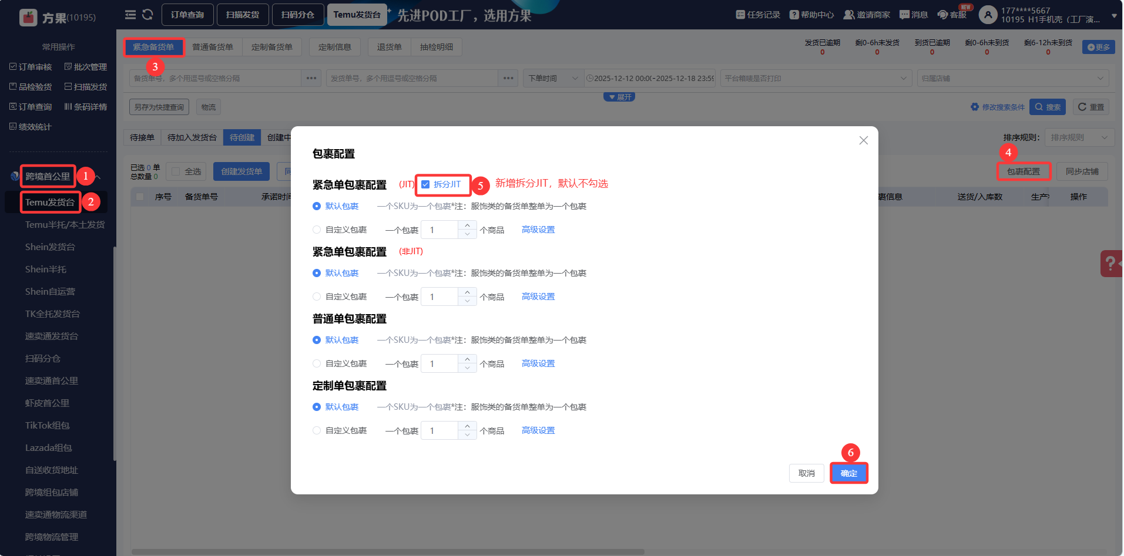Viewport: 1124px width, 556px height.
Task: Open TK全托发货台 in the sidebar
Action: pyautogui.click(x=52, y=314)
